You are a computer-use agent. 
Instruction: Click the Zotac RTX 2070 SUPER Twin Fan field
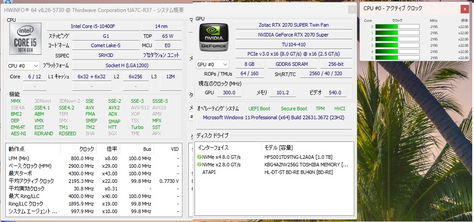pyautogui.click(x=294, y=25)
